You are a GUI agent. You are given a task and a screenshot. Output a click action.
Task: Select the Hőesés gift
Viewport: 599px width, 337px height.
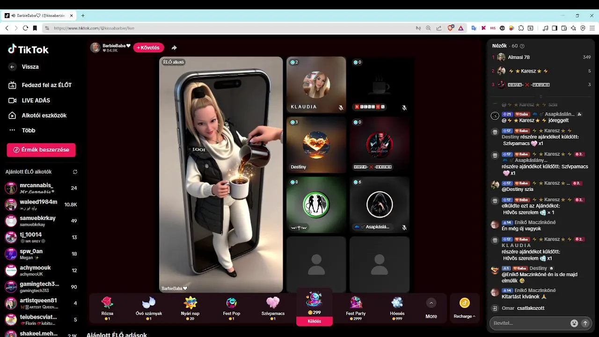(x=397, y=308)
